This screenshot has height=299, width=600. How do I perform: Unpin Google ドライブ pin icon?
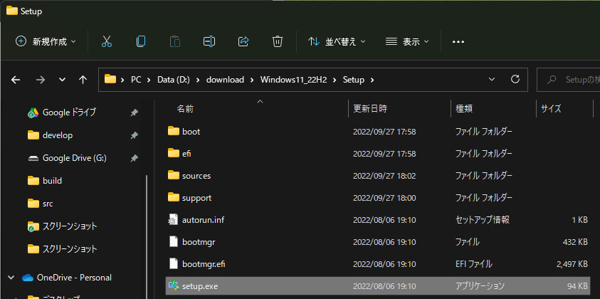[x=134, y=112]
